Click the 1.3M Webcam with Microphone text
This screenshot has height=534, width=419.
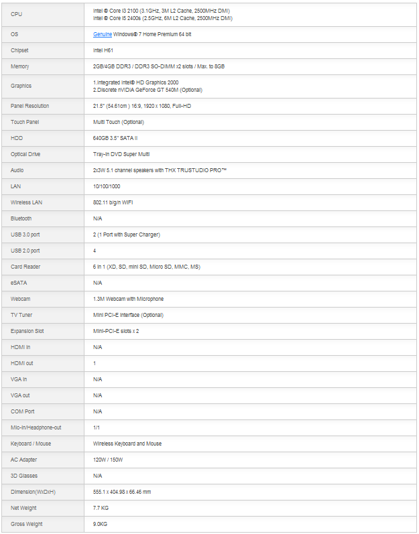(x=128, y=299)
